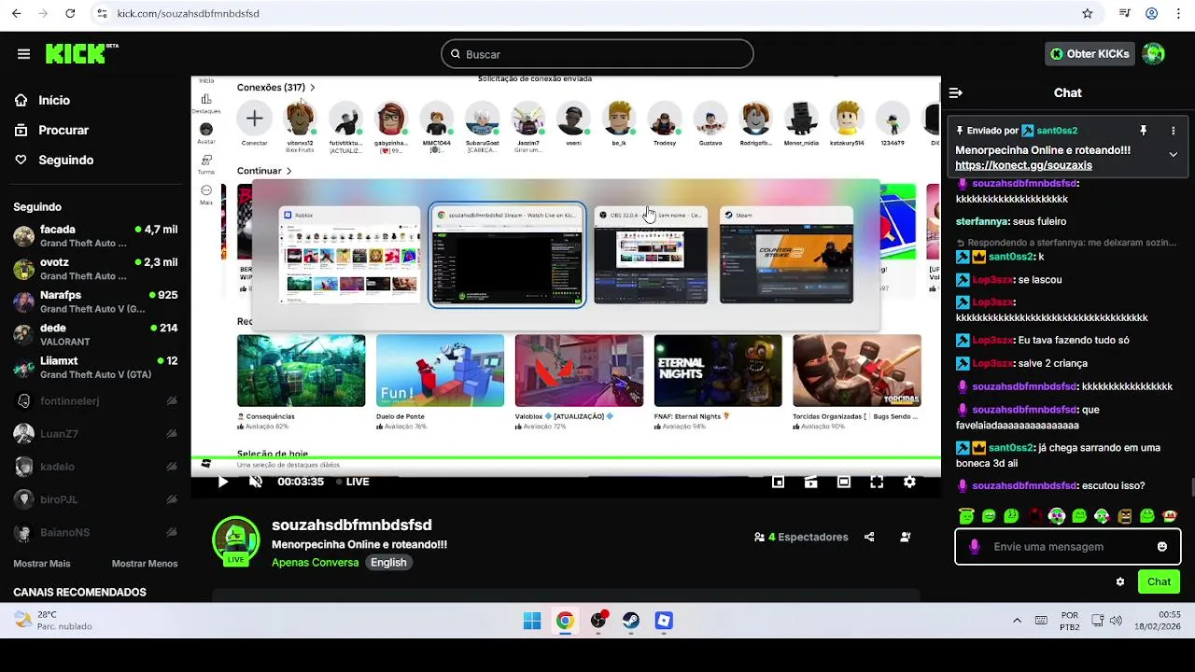The width and height of the screenshot is (1195, 672).
Task: Open offline channel LuanZ7
Action: [95, 434]
